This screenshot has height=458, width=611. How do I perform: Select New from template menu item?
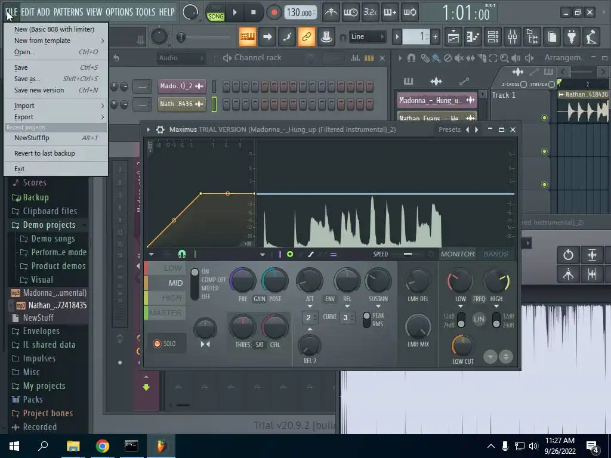pos(55,41)
